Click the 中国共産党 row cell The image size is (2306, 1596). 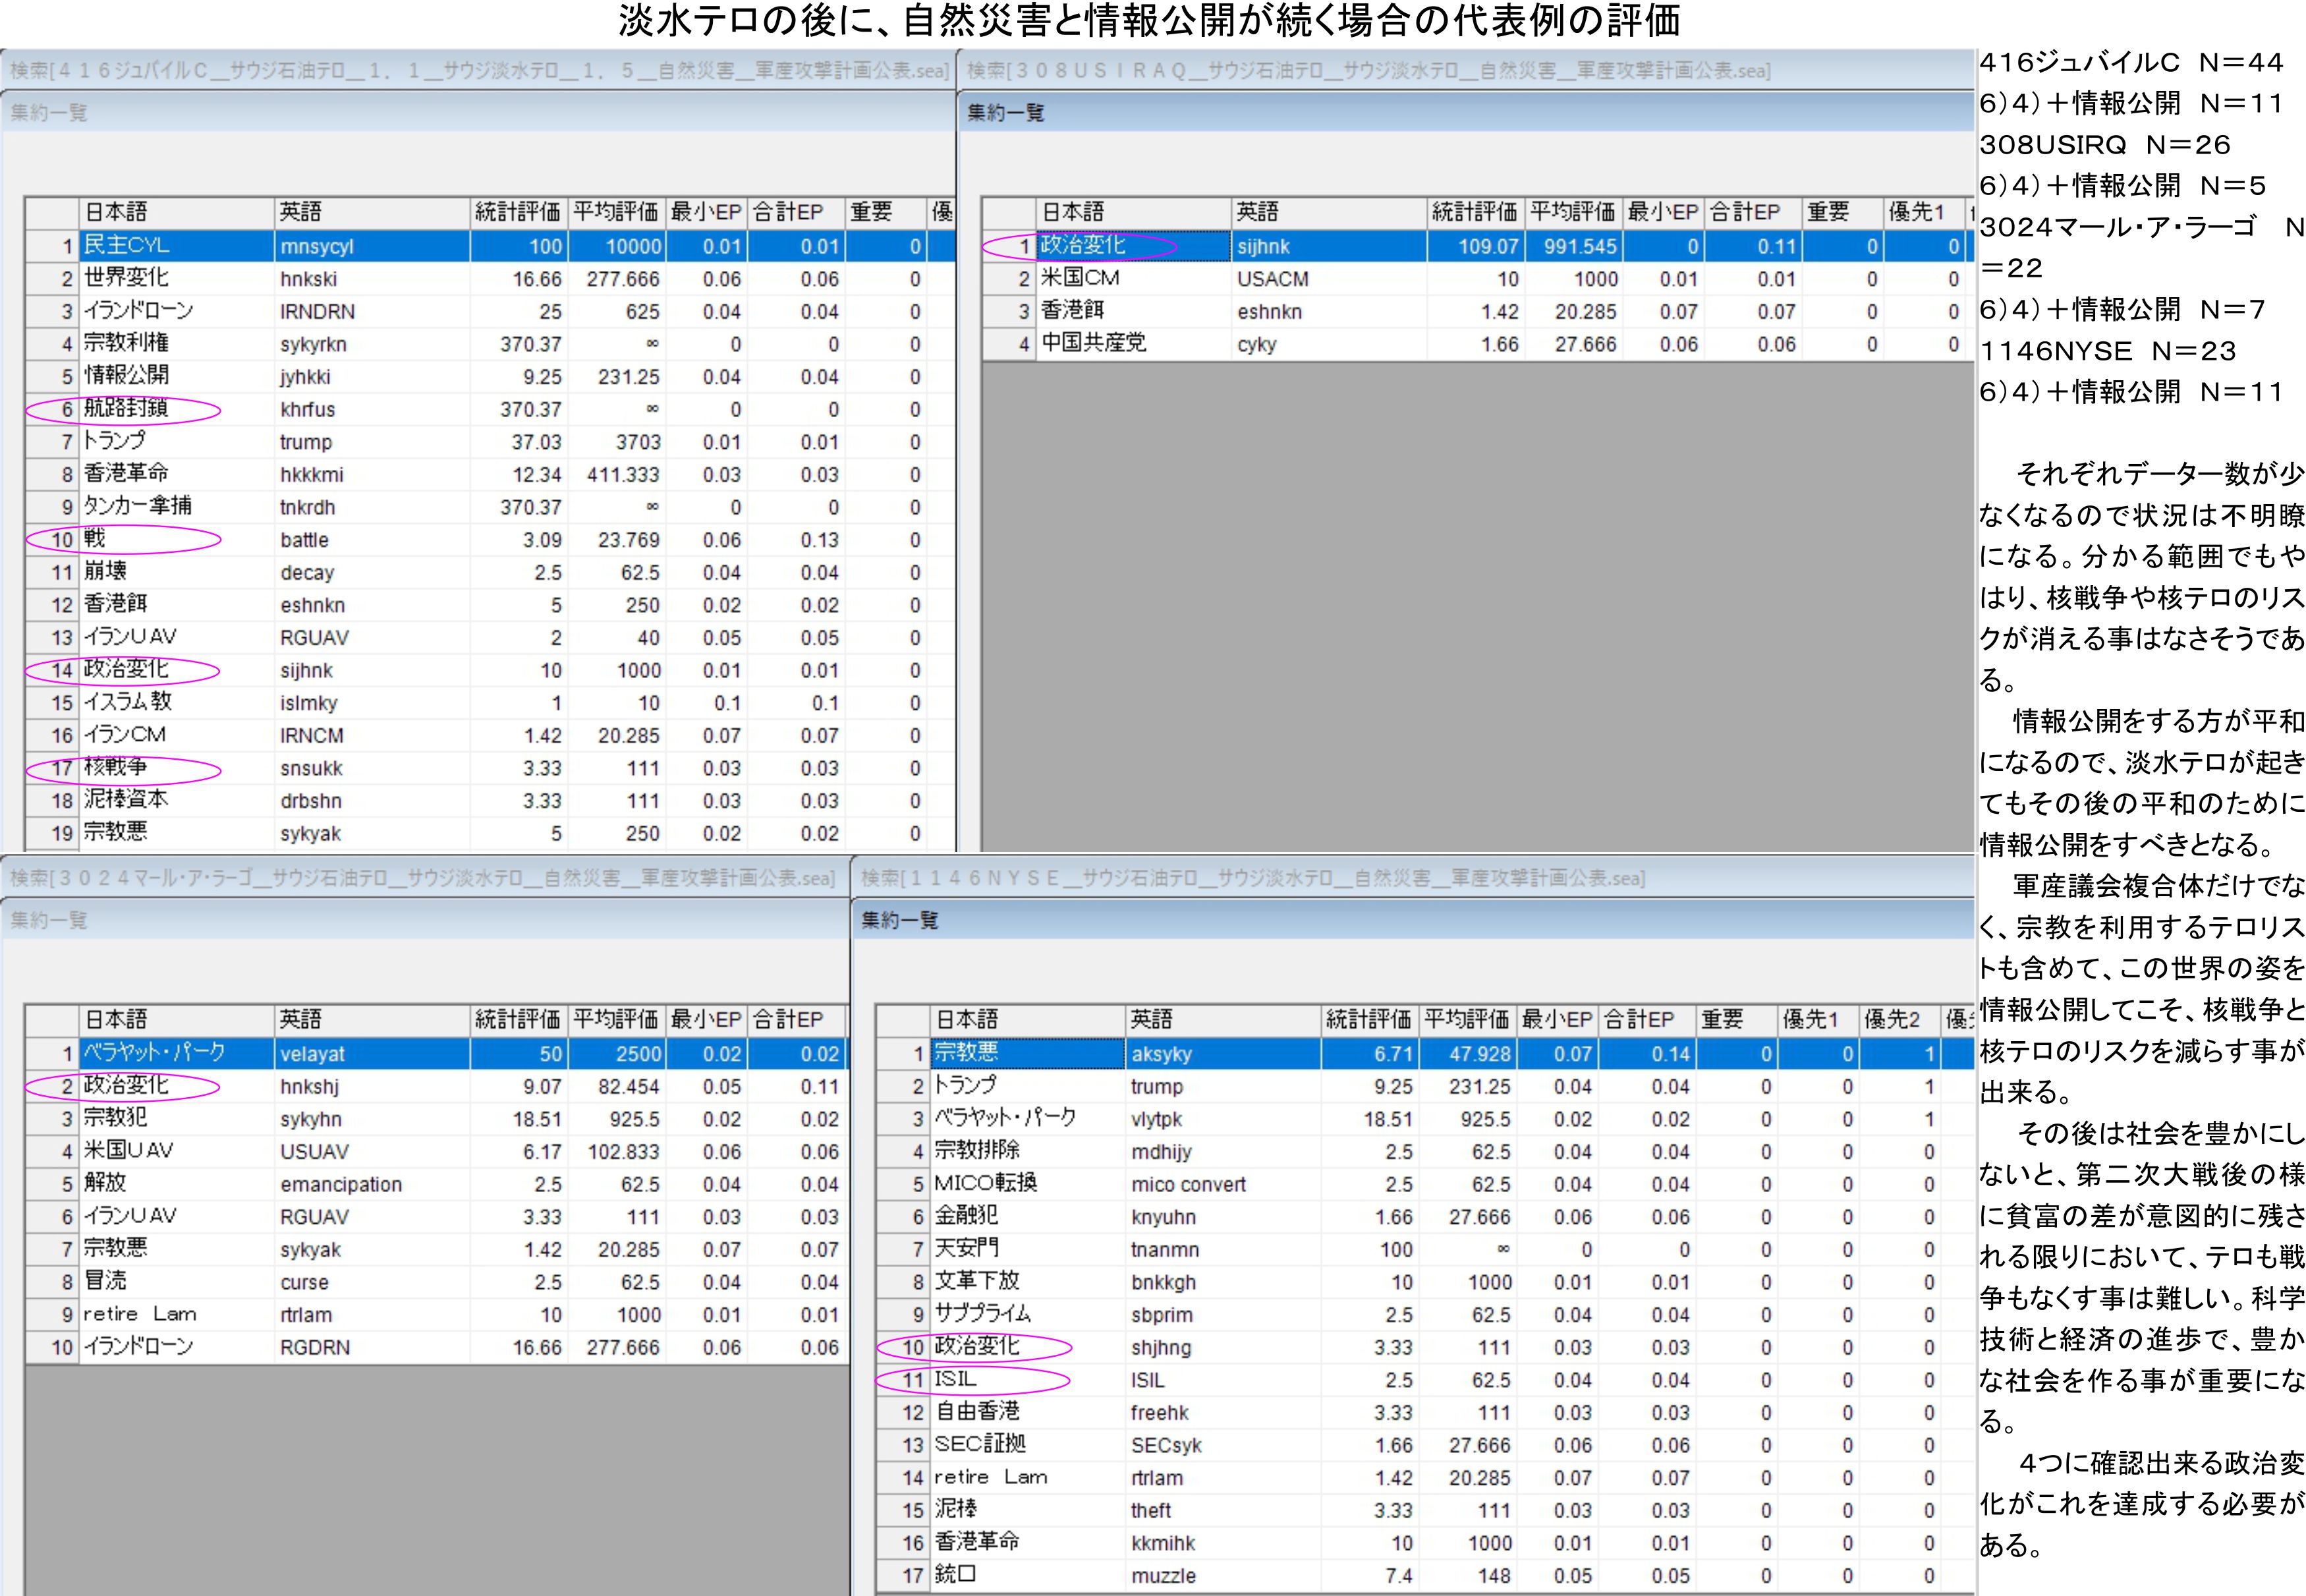[x=1092, y=344]
